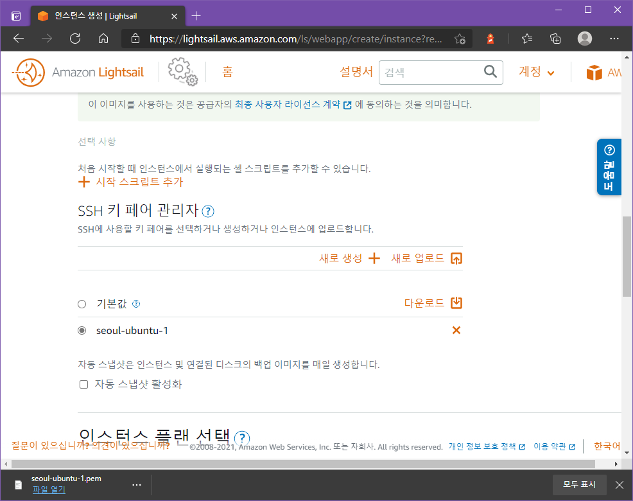Click plus icon beside 시작 스크립트 추가
Screen dimensions: 633x501
point(84,182)
